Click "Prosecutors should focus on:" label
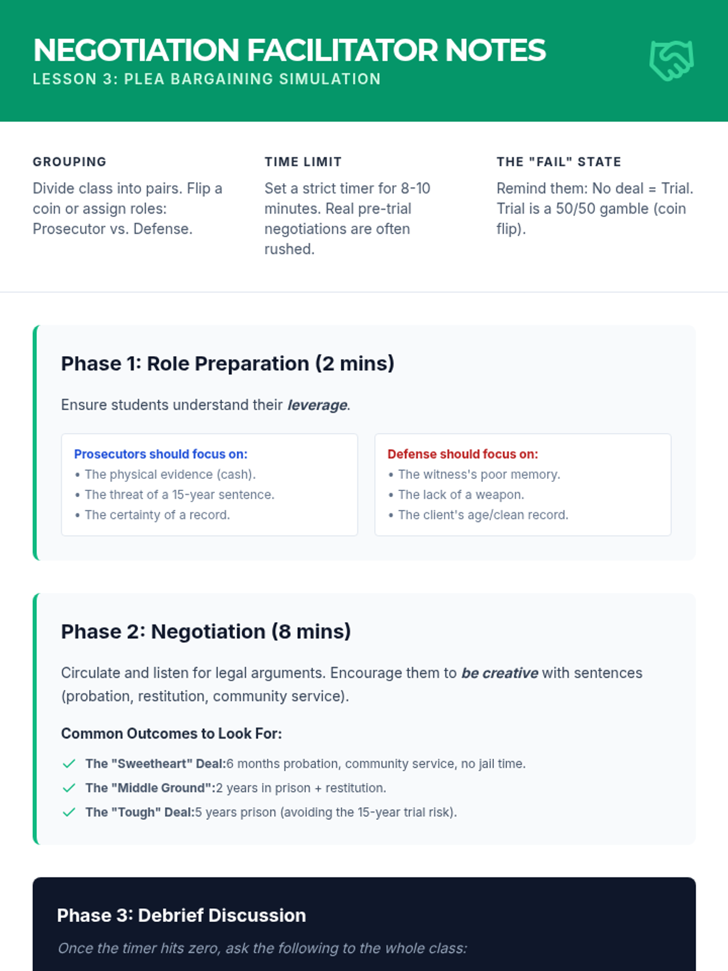This screenshot has height=971, width=728. pyautogui.click(x=161, y=454)
